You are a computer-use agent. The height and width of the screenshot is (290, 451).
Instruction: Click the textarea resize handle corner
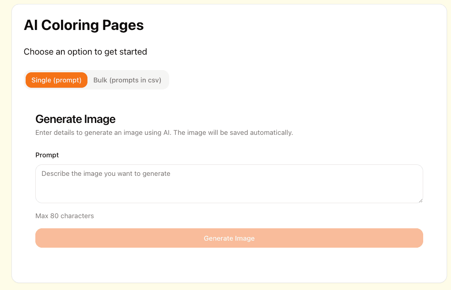coord(421,201)
